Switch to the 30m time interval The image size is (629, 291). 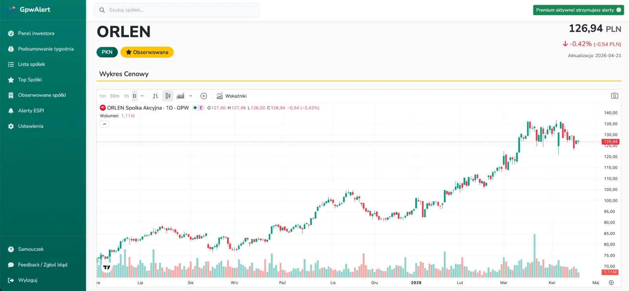point(114,96)
